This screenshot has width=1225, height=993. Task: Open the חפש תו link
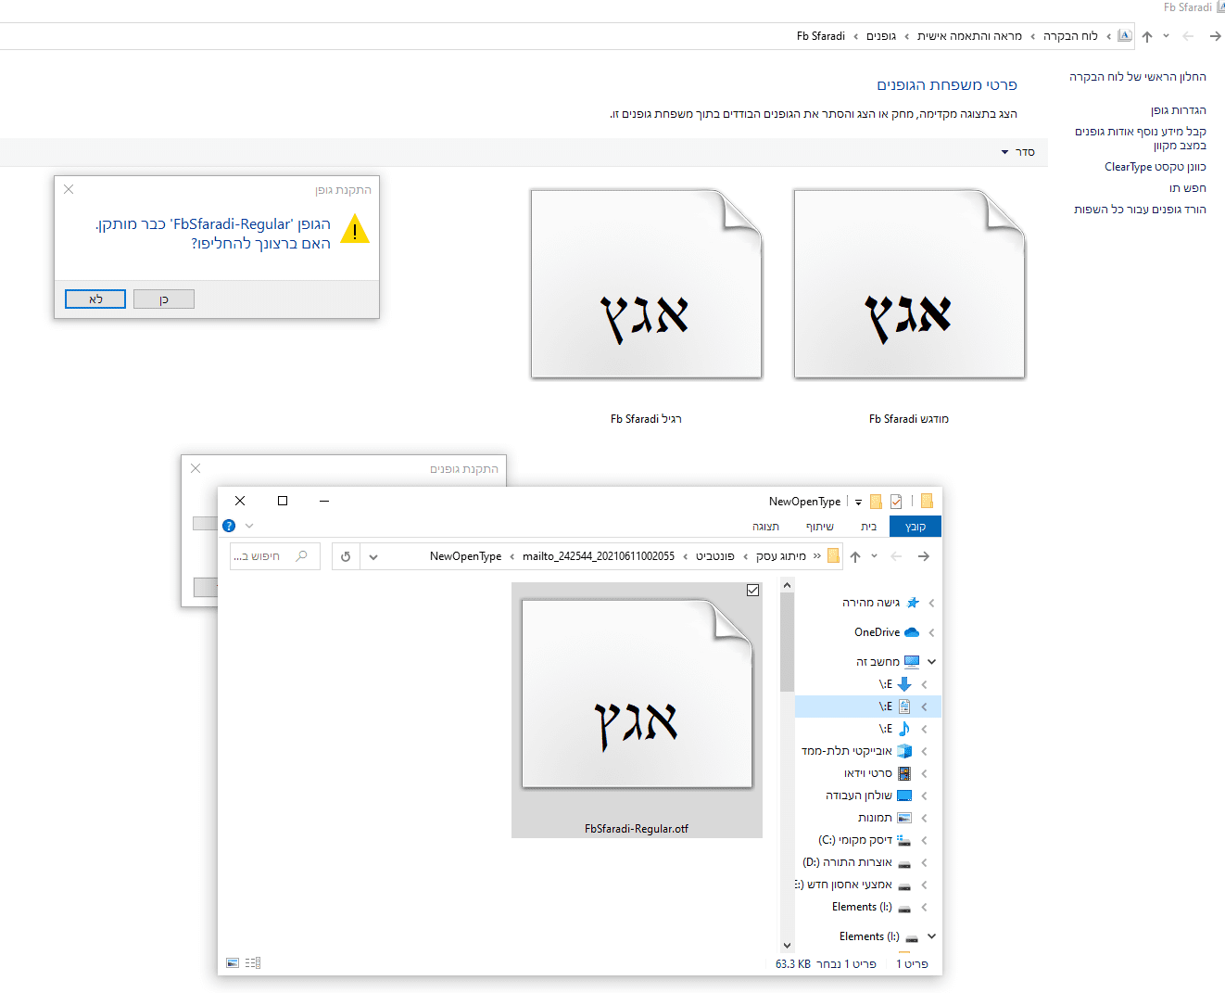(1188, 188)
